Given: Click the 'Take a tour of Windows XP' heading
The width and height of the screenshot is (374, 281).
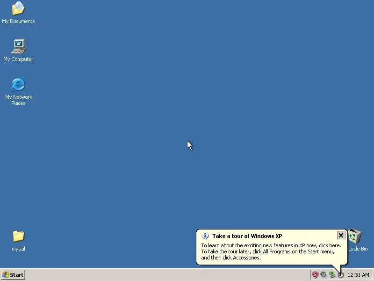Looking at the screenshot, I should 247,236.
